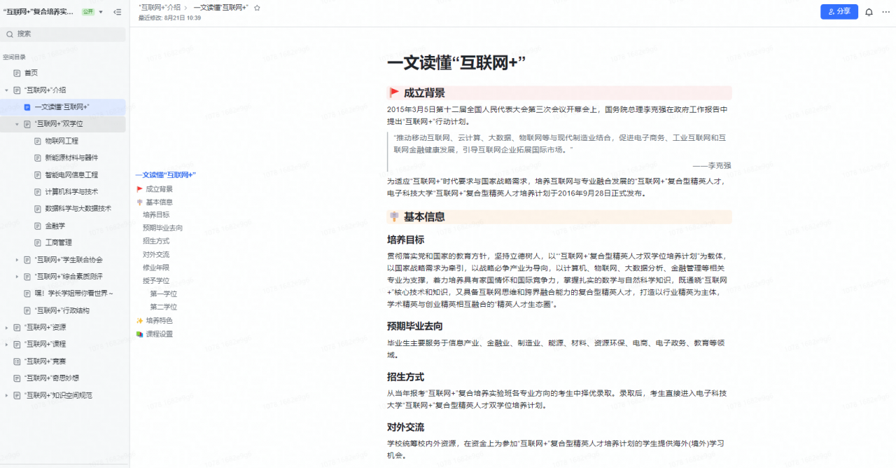Image resolution: width=896 pixels, height=468 pixels.
Task: Collapse the left sidebar using the fold icon
Action: (x=117, y=12)
